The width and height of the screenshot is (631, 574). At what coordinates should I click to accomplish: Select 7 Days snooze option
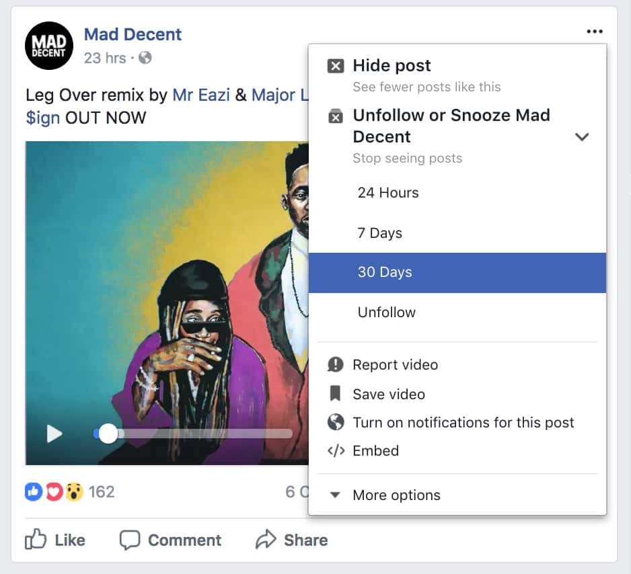click(x=380, y=233)
